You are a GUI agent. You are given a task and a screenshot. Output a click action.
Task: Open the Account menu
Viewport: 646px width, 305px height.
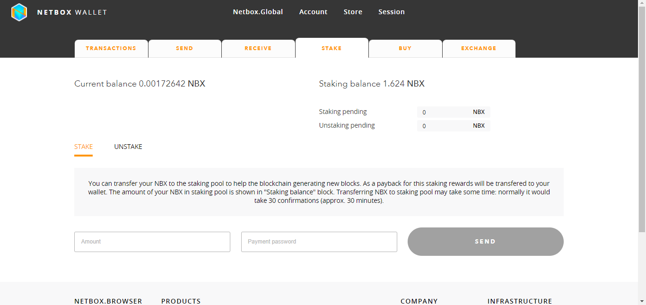(x=313, y=12)
